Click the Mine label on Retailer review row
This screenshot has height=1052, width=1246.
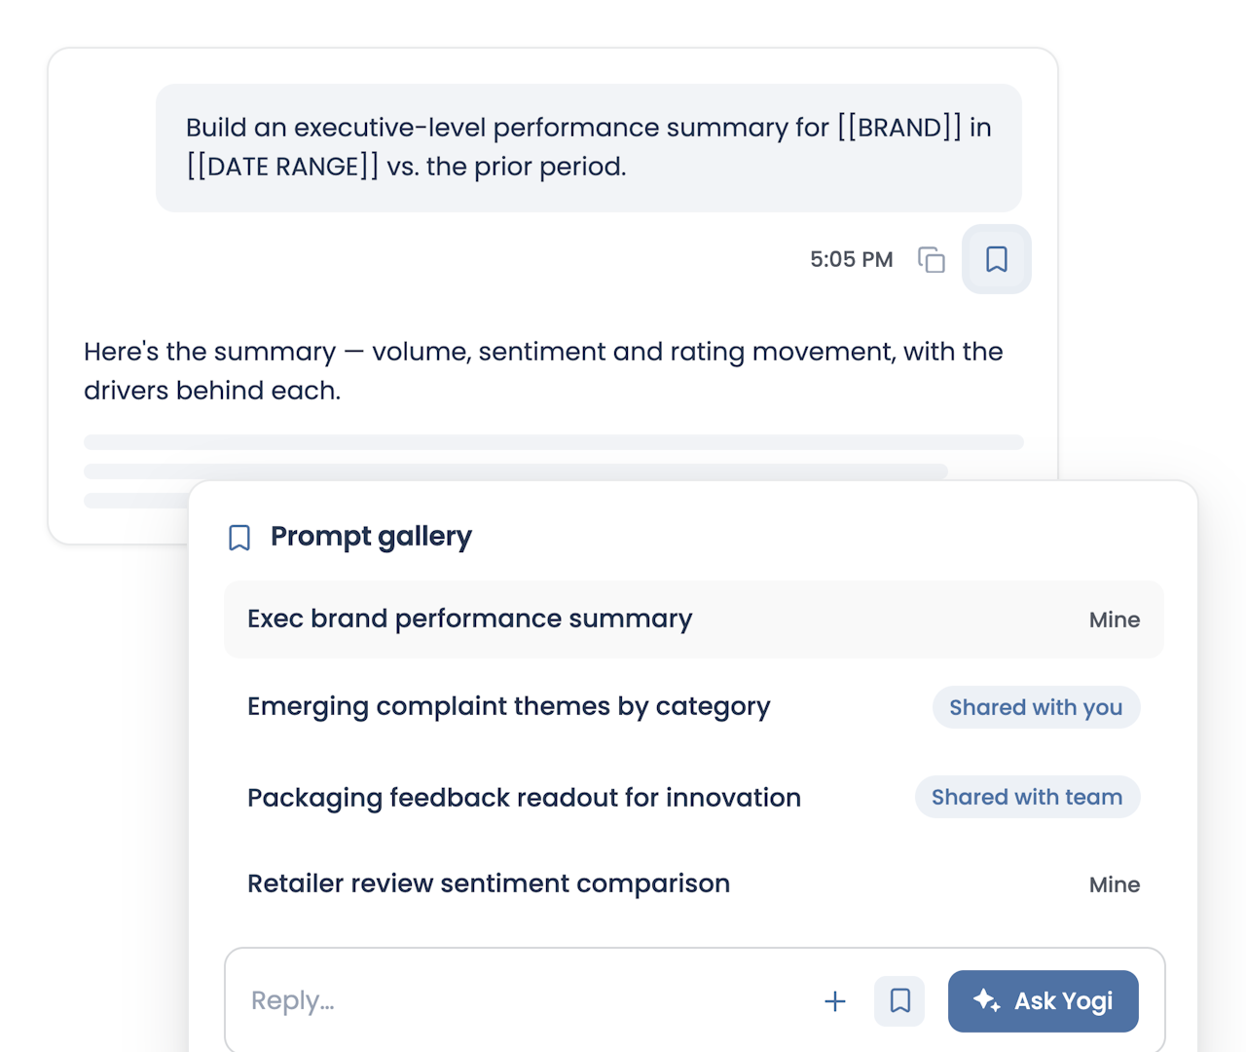(x=1115, y=884)
